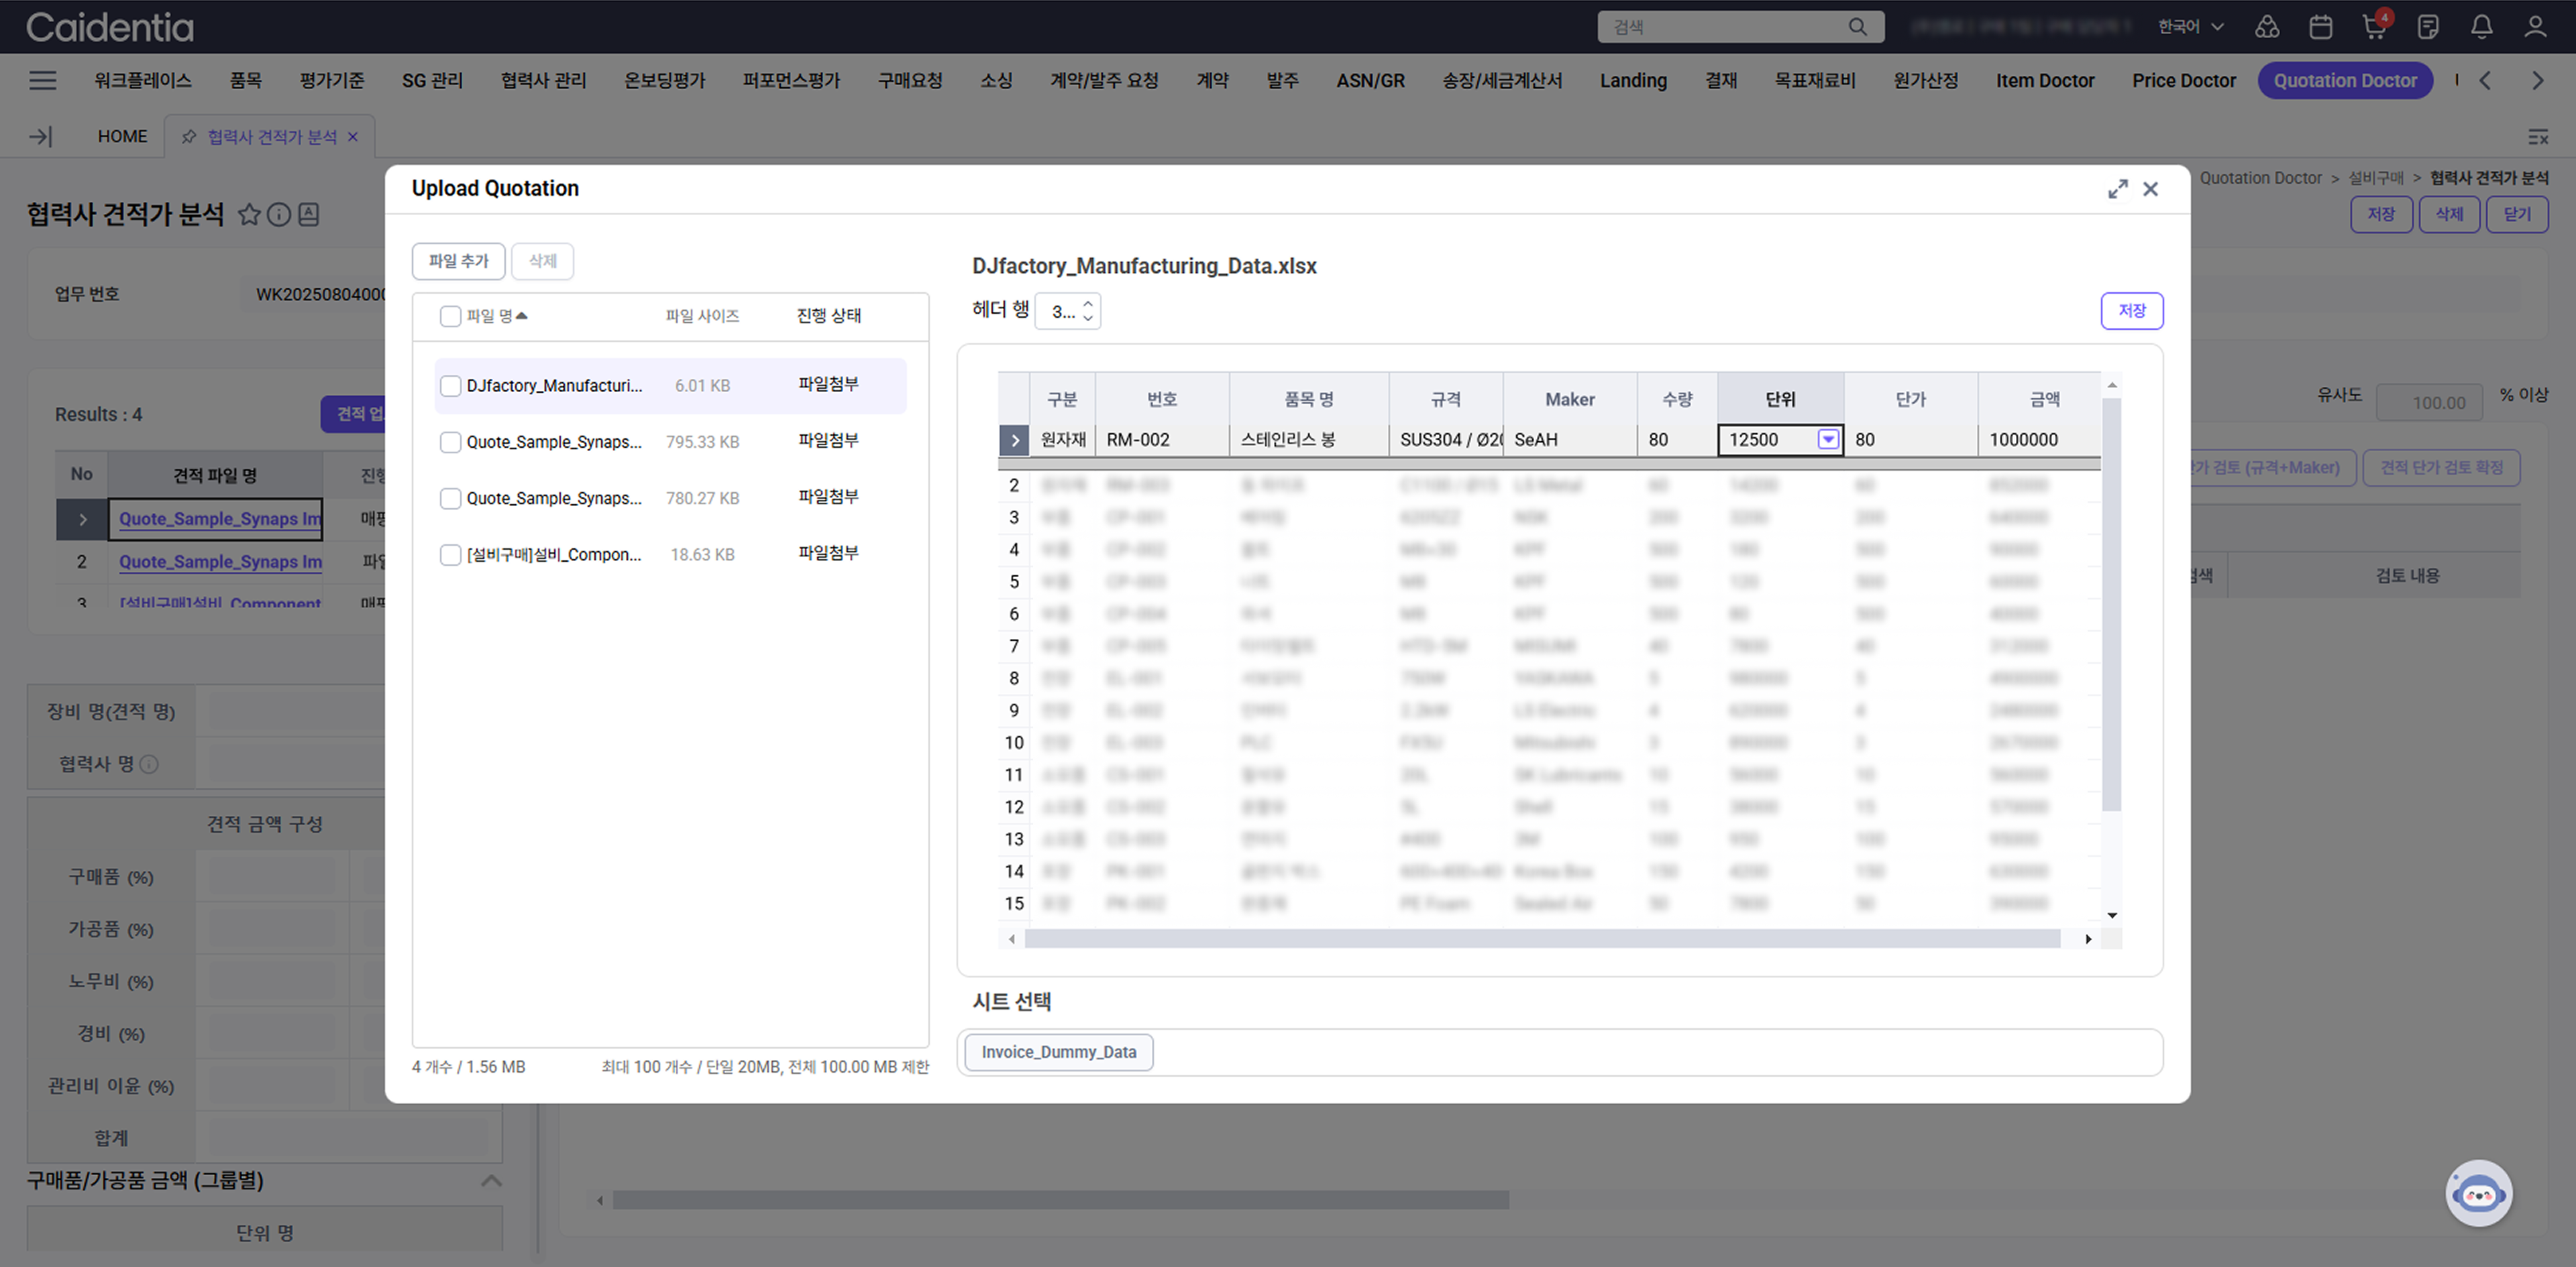Select the Invoice_Dummy_Data sheet tab
The image size is (2576, 1267).
(x=1058, y=1052)
